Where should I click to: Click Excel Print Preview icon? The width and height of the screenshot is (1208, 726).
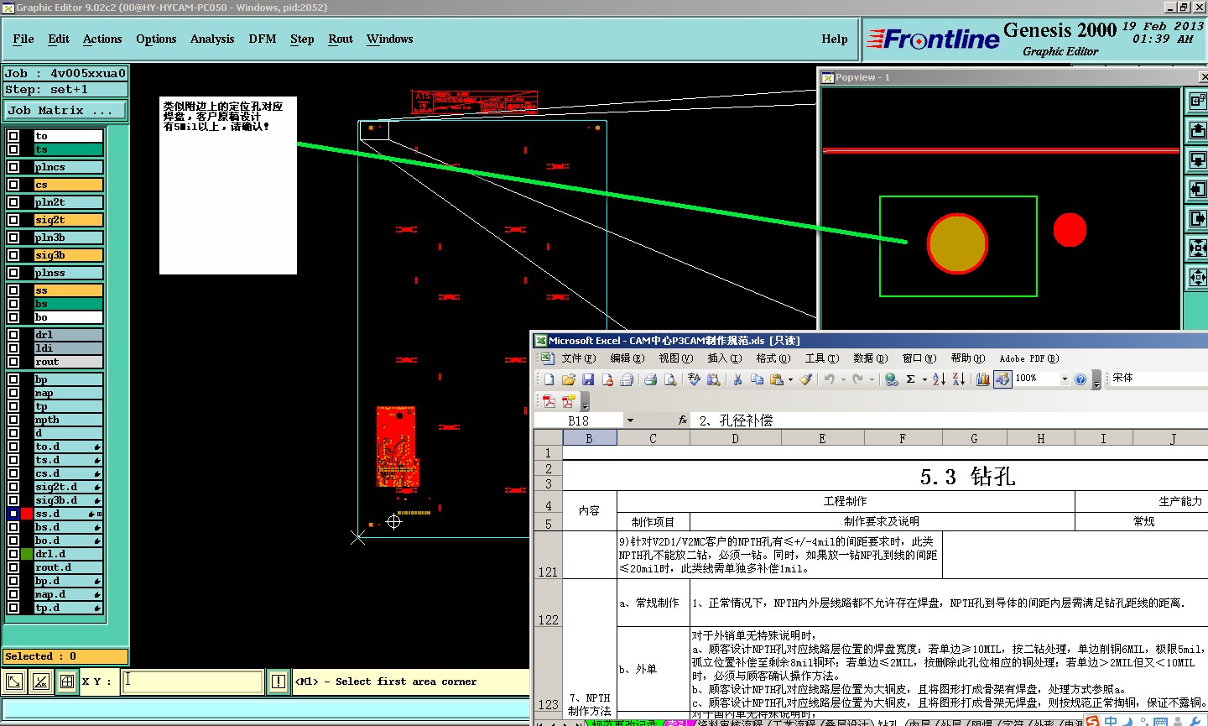coord(670,379)
